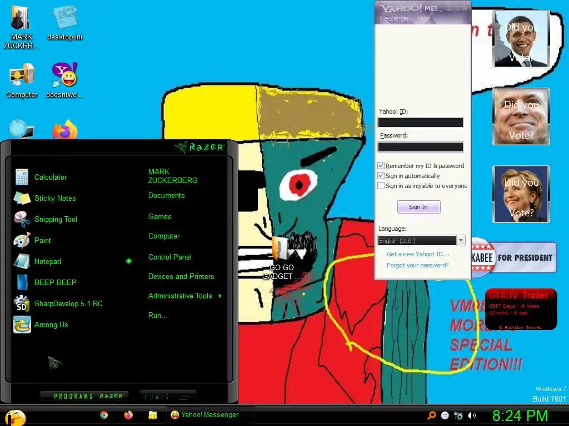Viewport: 569px width, 426px height.
Task: Open the doesntwo... Yahoo shortcut icon
Action: [64, 80]
